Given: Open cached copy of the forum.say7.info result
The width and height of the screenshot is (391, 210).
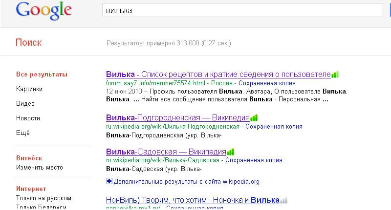Looking at the screenshot, I should (x=267, y=83).
